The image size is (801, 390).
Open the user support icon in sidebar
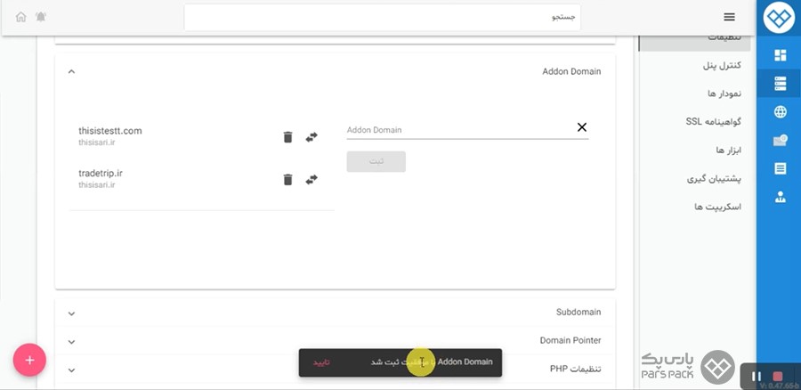coord(780,197)
